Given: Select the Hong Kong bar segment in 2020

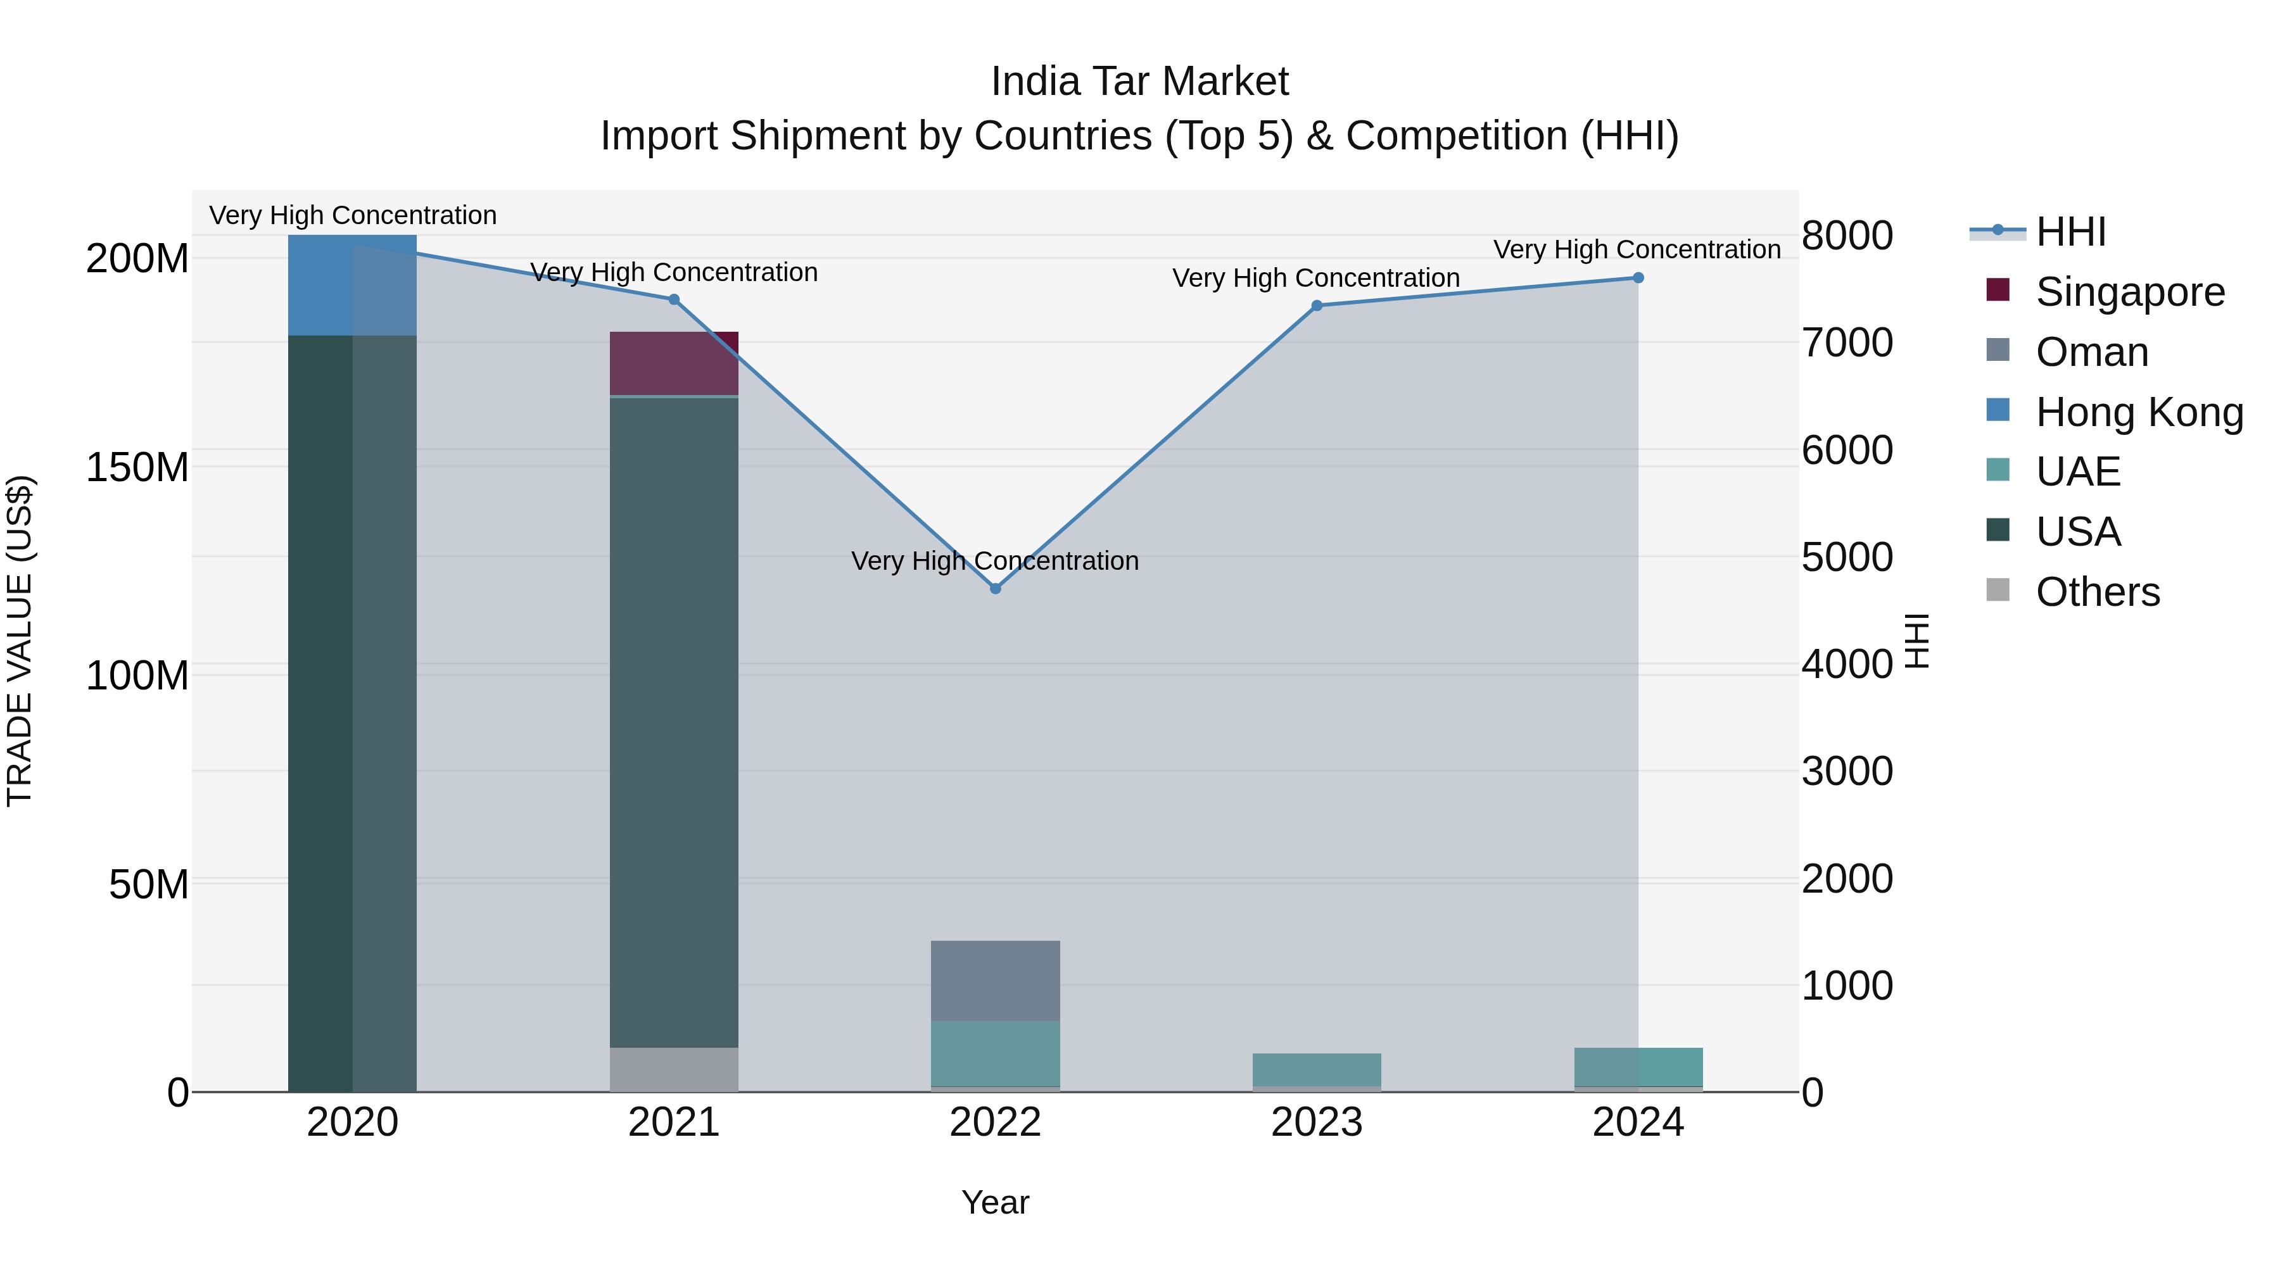Looking at the screenshot, I should click(352, 285).
